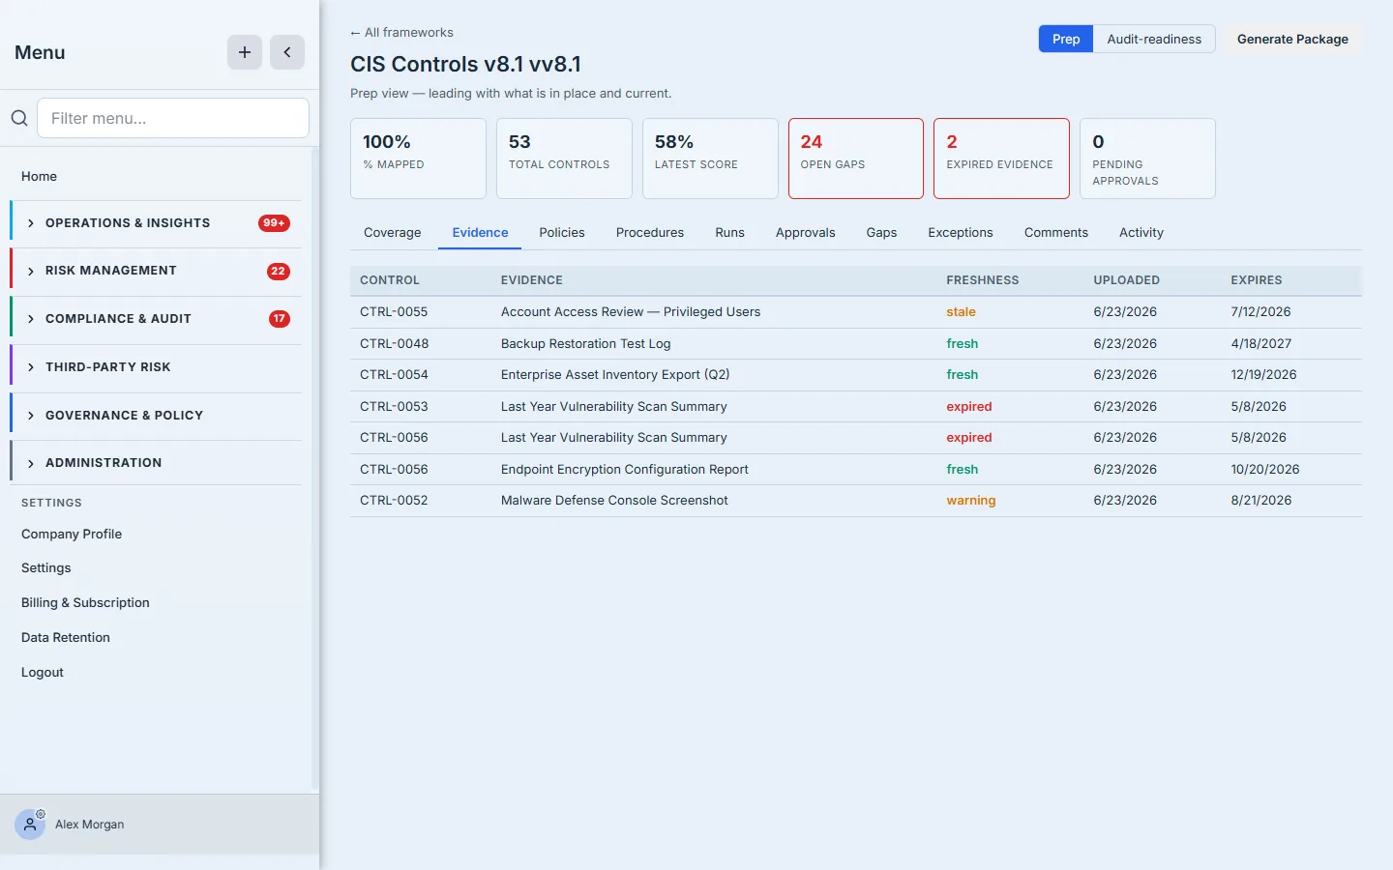This screenshot has width=1393, height=870.
Task: Open Data Retention settings
Action: (66, 638)
